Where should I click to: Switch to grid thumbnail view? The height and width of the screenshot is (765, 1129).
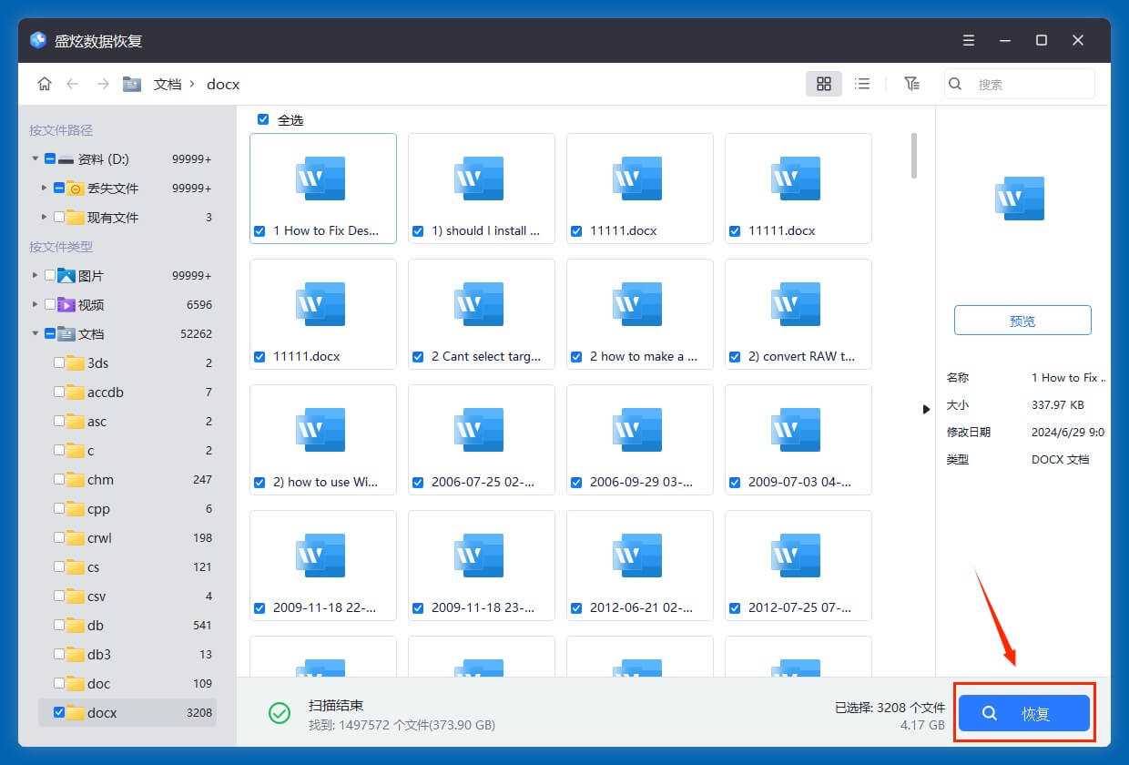[824, 84]
